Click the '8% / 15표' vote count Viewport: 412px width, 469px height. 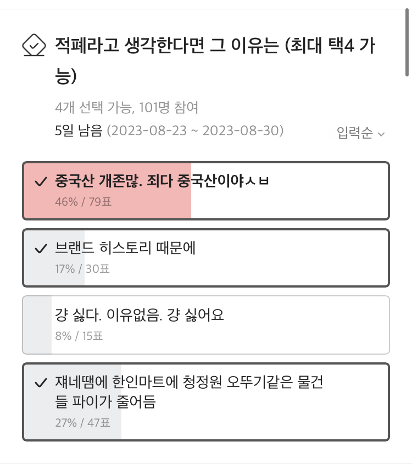(79, 335)
